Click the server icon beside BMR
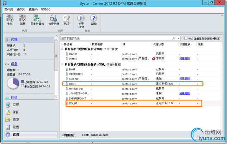 (x=67, y=69)
